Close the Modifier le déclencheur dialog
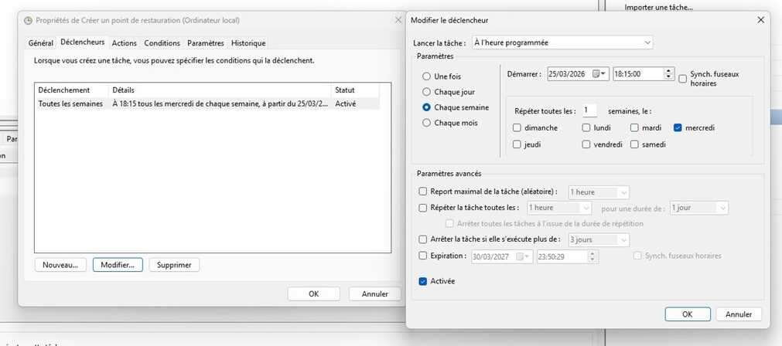782x346 pixels. coord(760,20)
